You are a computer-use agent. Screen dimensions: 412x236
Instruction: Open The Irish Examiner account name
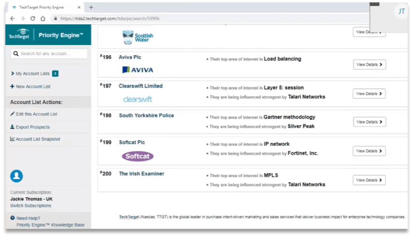pos(142,174)
